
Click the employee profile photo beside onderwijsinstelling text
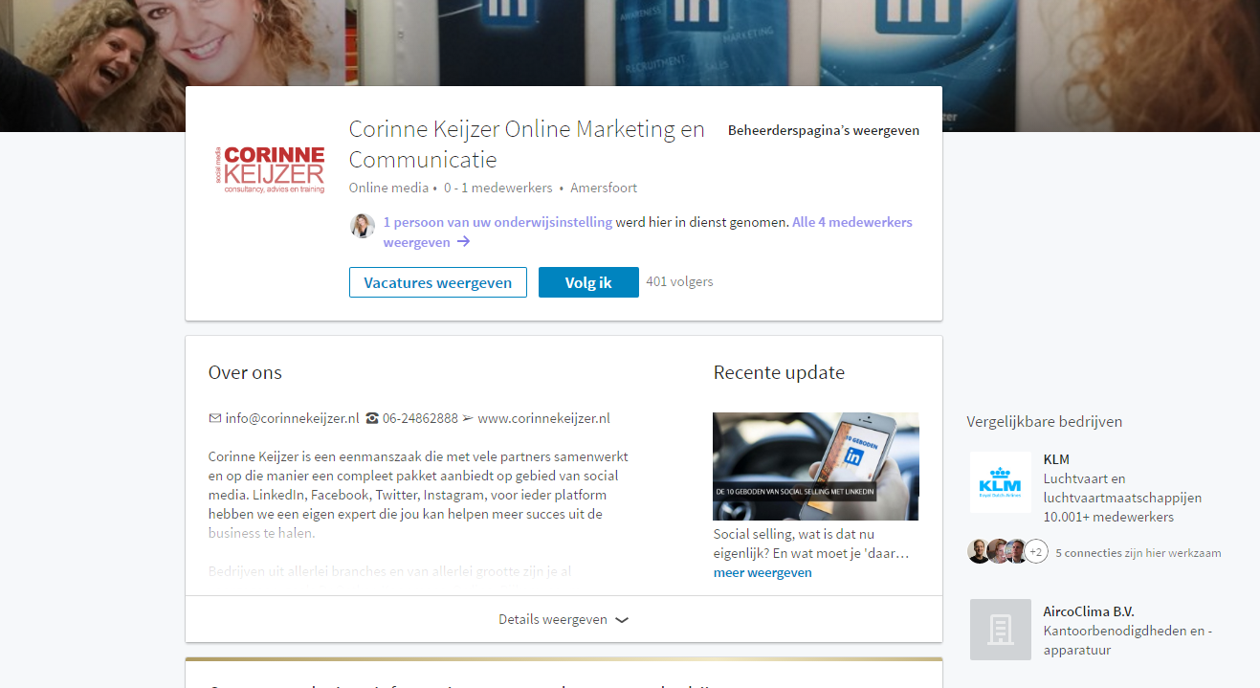[363, 226]
